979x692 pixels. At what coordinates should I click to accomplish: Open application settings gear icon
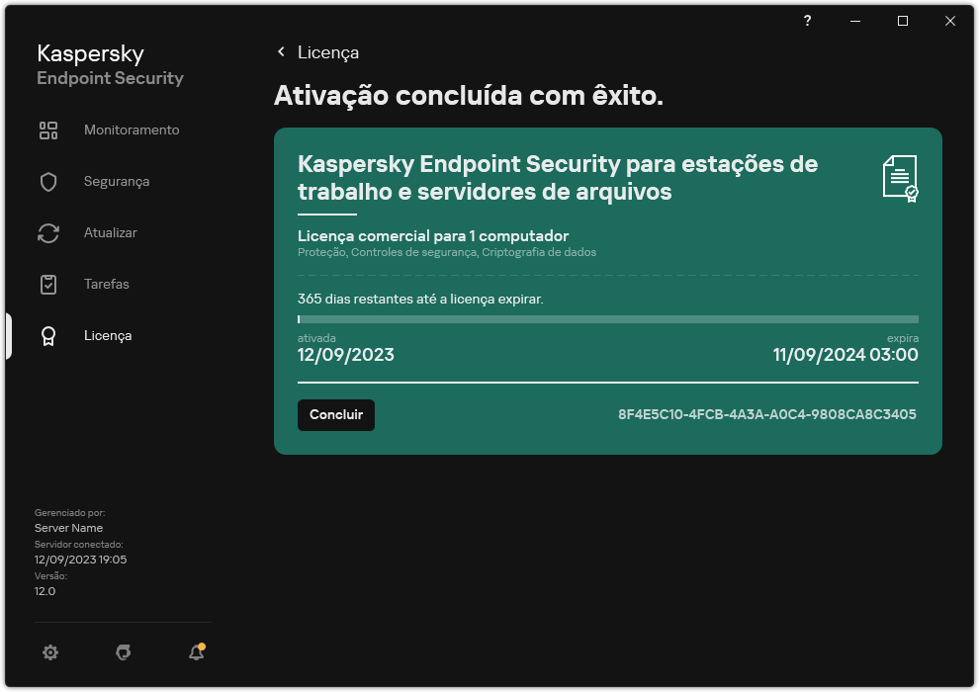[49, 652]
